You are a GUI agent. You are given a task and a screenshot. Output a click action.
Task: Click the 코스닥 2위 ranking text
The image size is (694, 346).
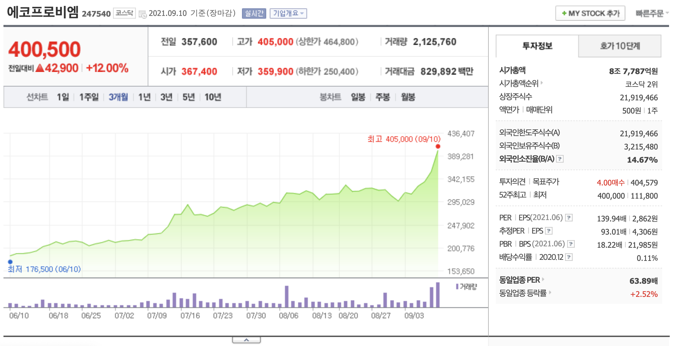(641, 84)
